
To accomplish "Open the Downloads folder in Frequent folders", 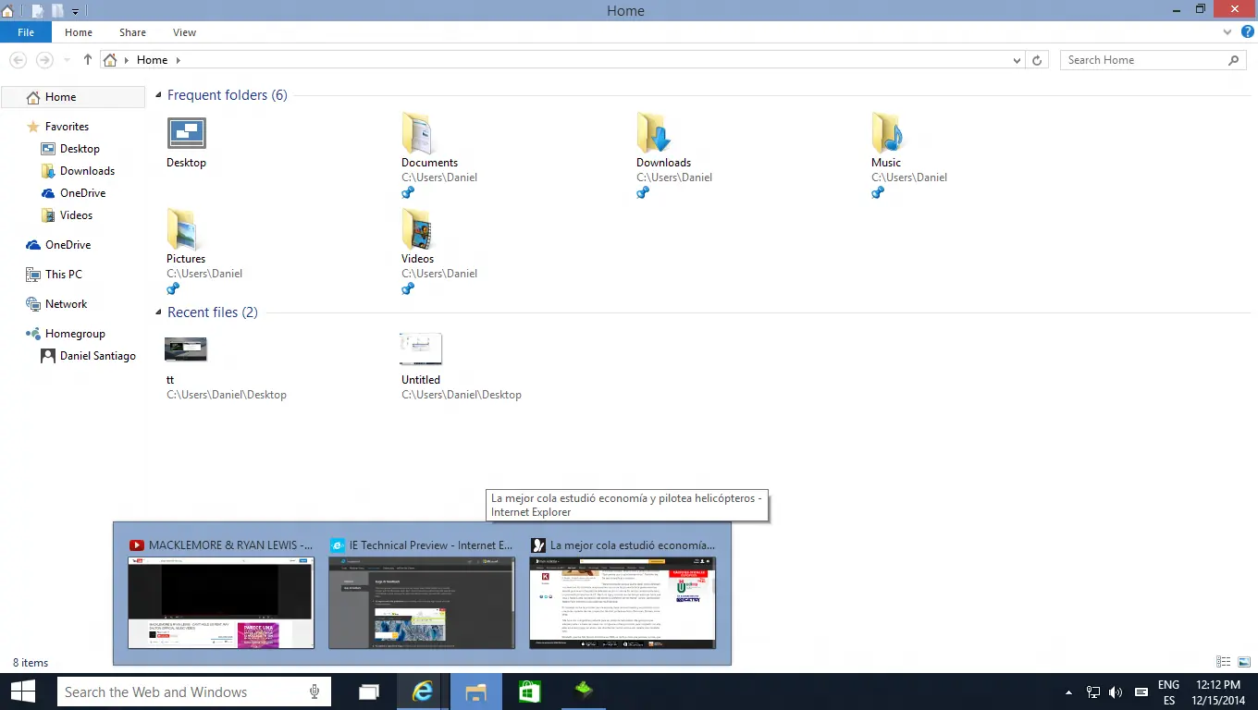I will click(x=652, y=134).
